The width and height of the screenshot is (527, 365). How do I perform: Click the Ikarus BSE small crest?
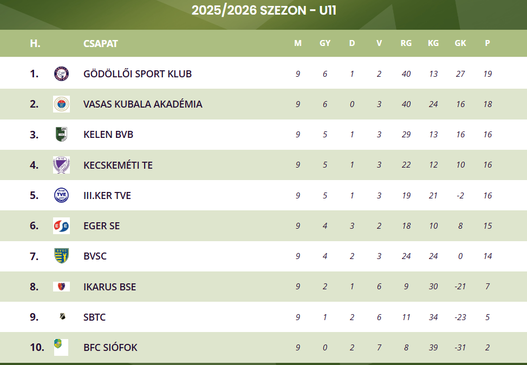[x=62, y=287]
